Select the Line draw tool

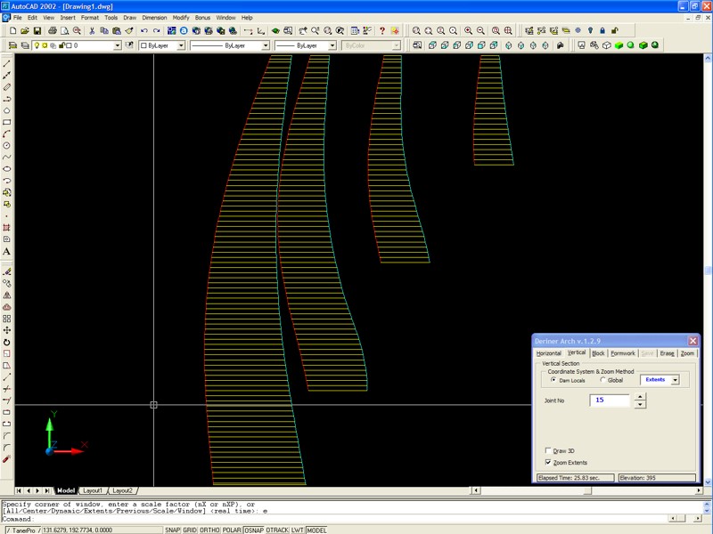click(x=7, y=65)
